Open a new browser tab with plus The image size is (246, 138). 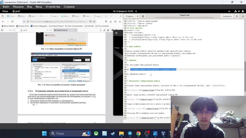tap(106, 16)
